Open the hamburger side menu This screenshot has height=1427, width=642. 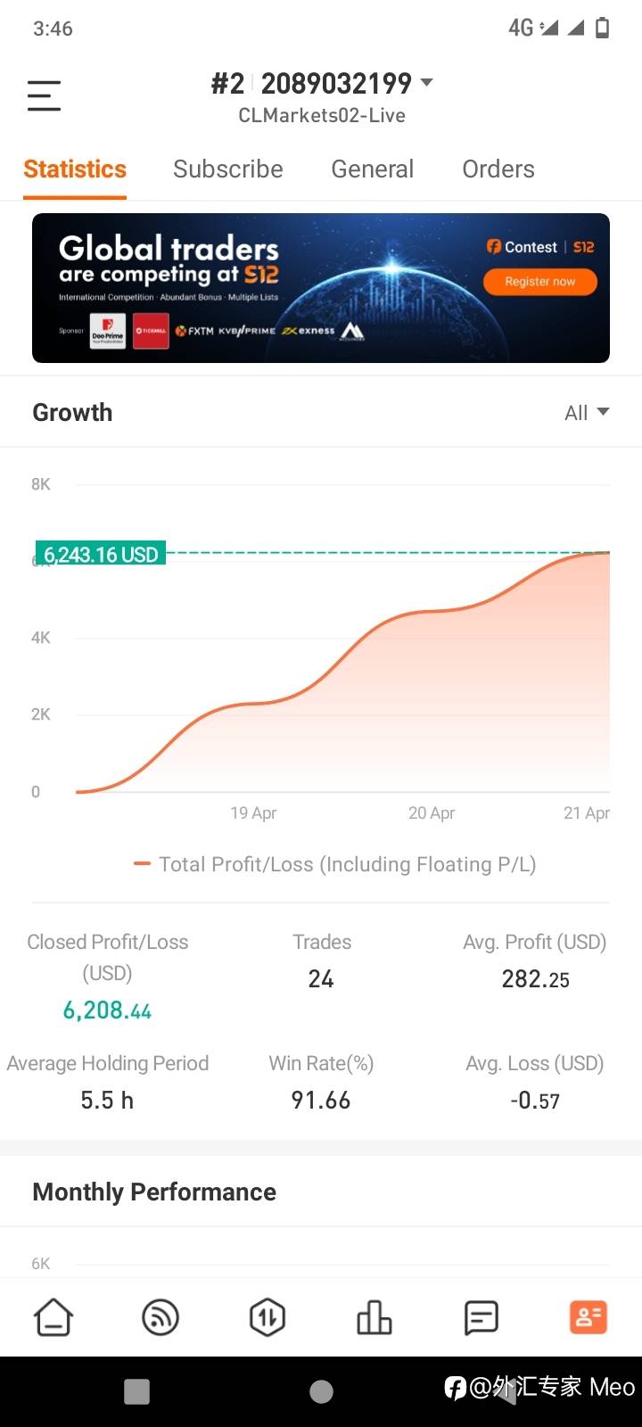click(x=44, y=95)
